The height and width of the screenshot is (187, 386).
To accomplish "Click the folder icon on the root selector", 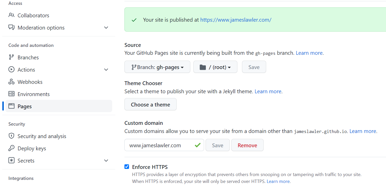I will tap(203, 67).
